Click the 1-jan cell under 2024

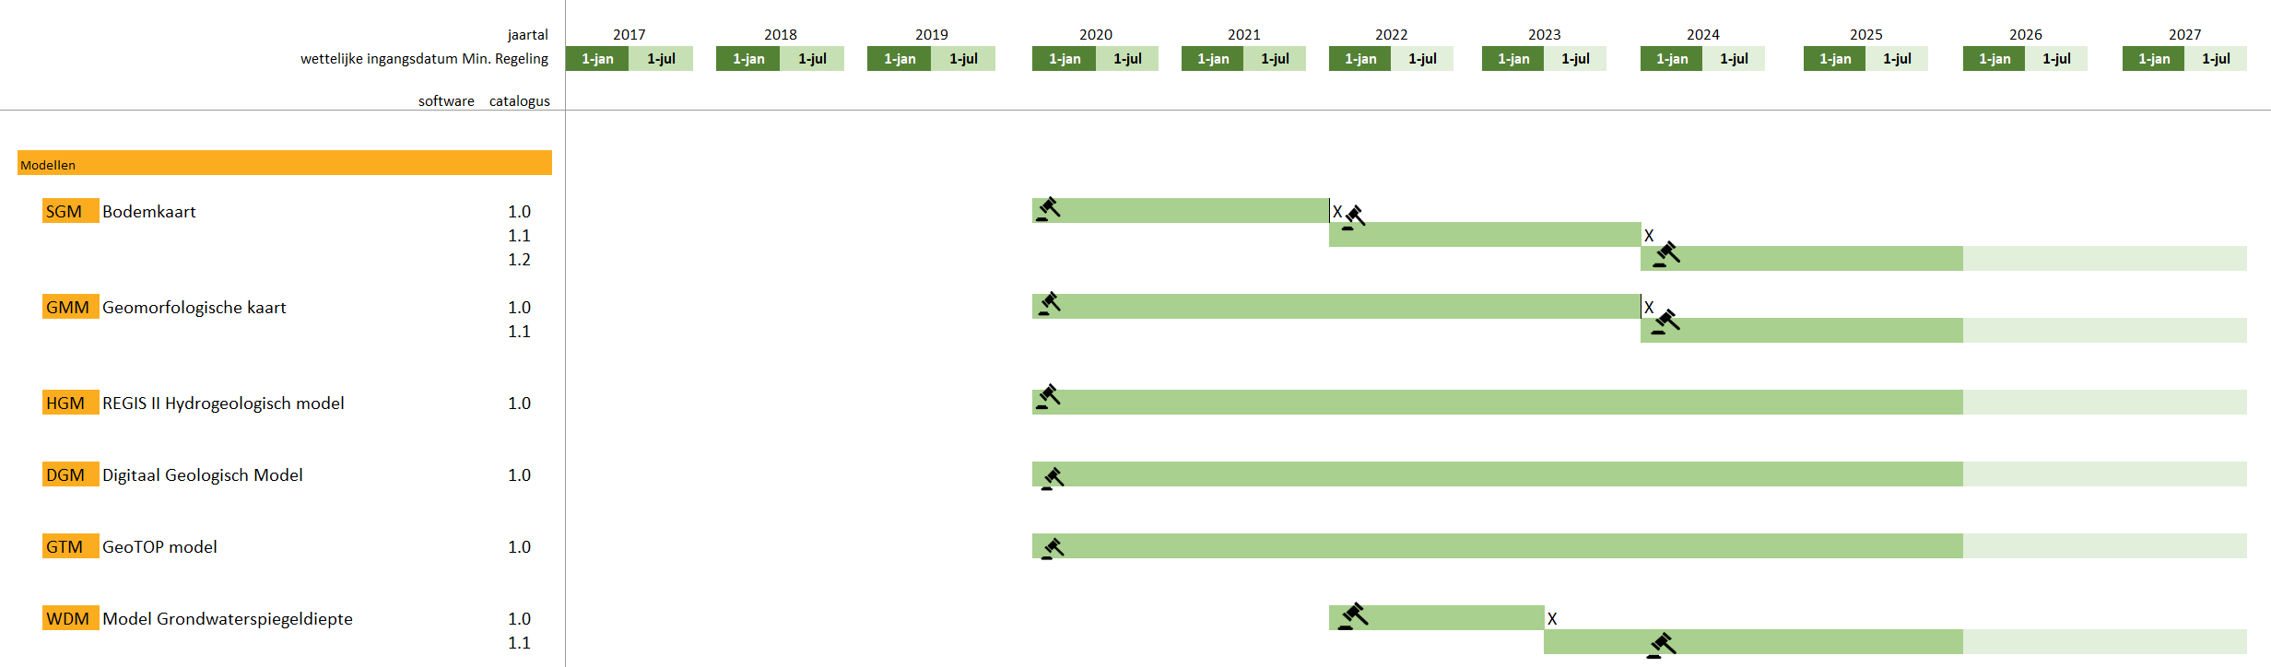pyautogui.click(x=1672, y=59)
